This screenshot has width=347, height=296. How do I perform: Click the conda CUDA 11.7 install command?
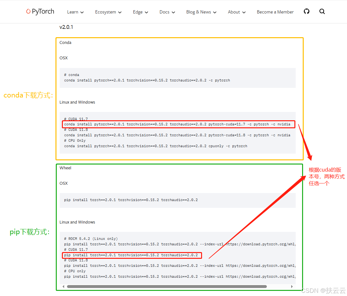(177, 124)
